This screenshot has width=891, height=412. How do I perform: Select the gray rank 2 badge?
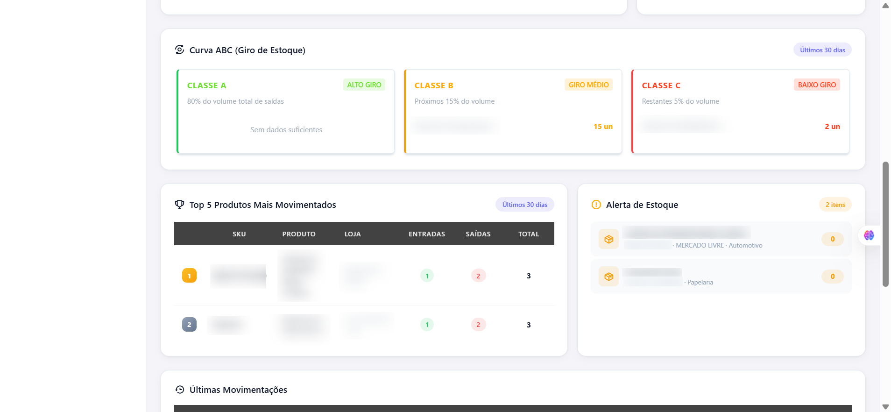[189, 325]
